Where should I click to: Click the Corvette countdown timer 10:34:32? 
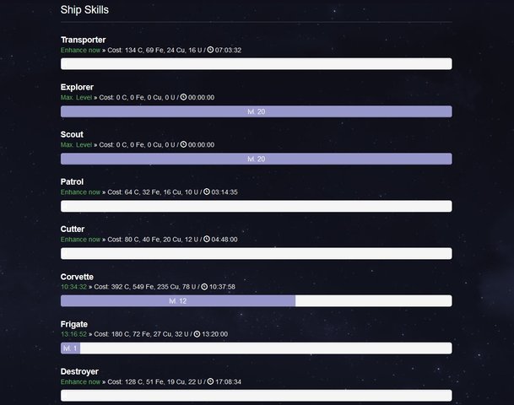[73, 287]
